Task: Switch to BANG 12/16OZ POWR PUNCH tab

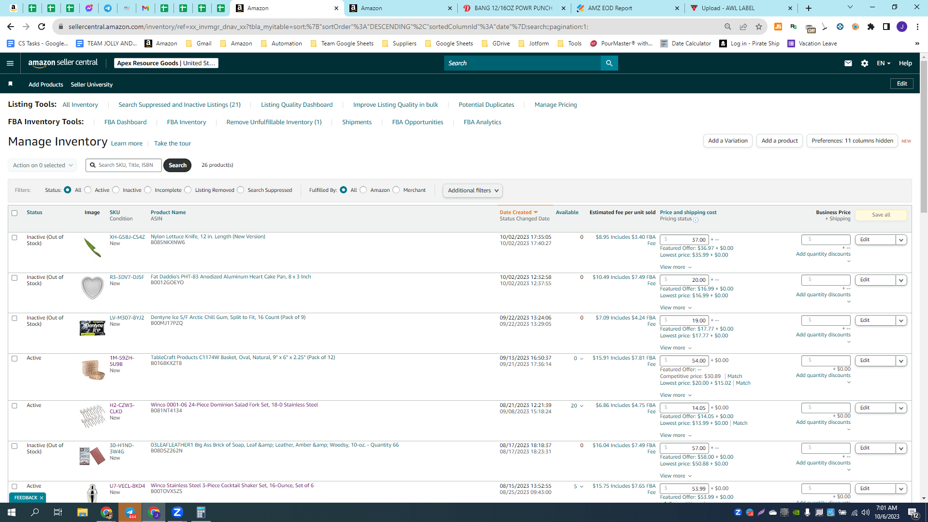Action: [x=513, y=8]
